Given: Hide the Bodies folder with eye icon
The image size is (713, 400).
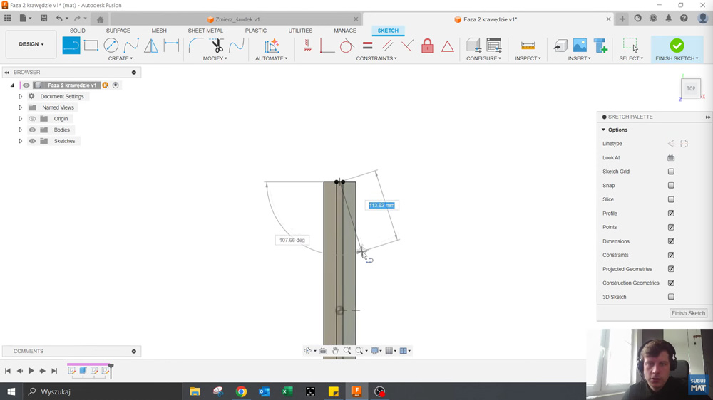Looking at the screenshot, I should (32, 130).
